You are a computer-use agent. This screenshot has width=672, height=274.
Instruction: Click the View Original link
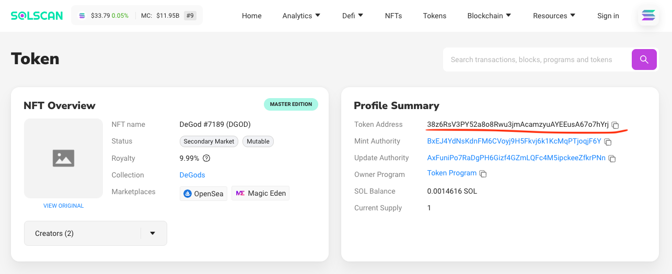click(x=63, y=206)
